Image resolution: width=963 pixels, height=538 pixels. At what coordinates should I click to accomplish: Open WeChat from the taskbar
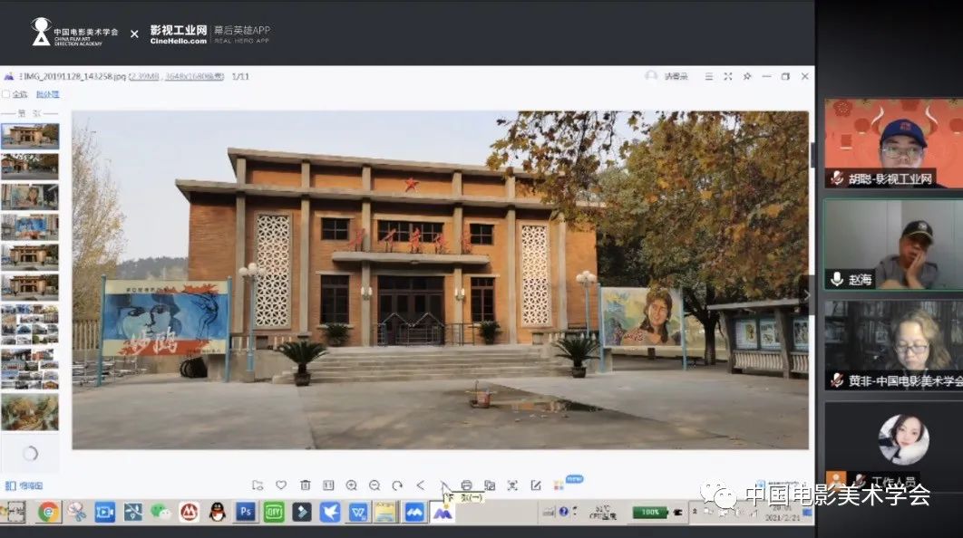coord(160,513)
